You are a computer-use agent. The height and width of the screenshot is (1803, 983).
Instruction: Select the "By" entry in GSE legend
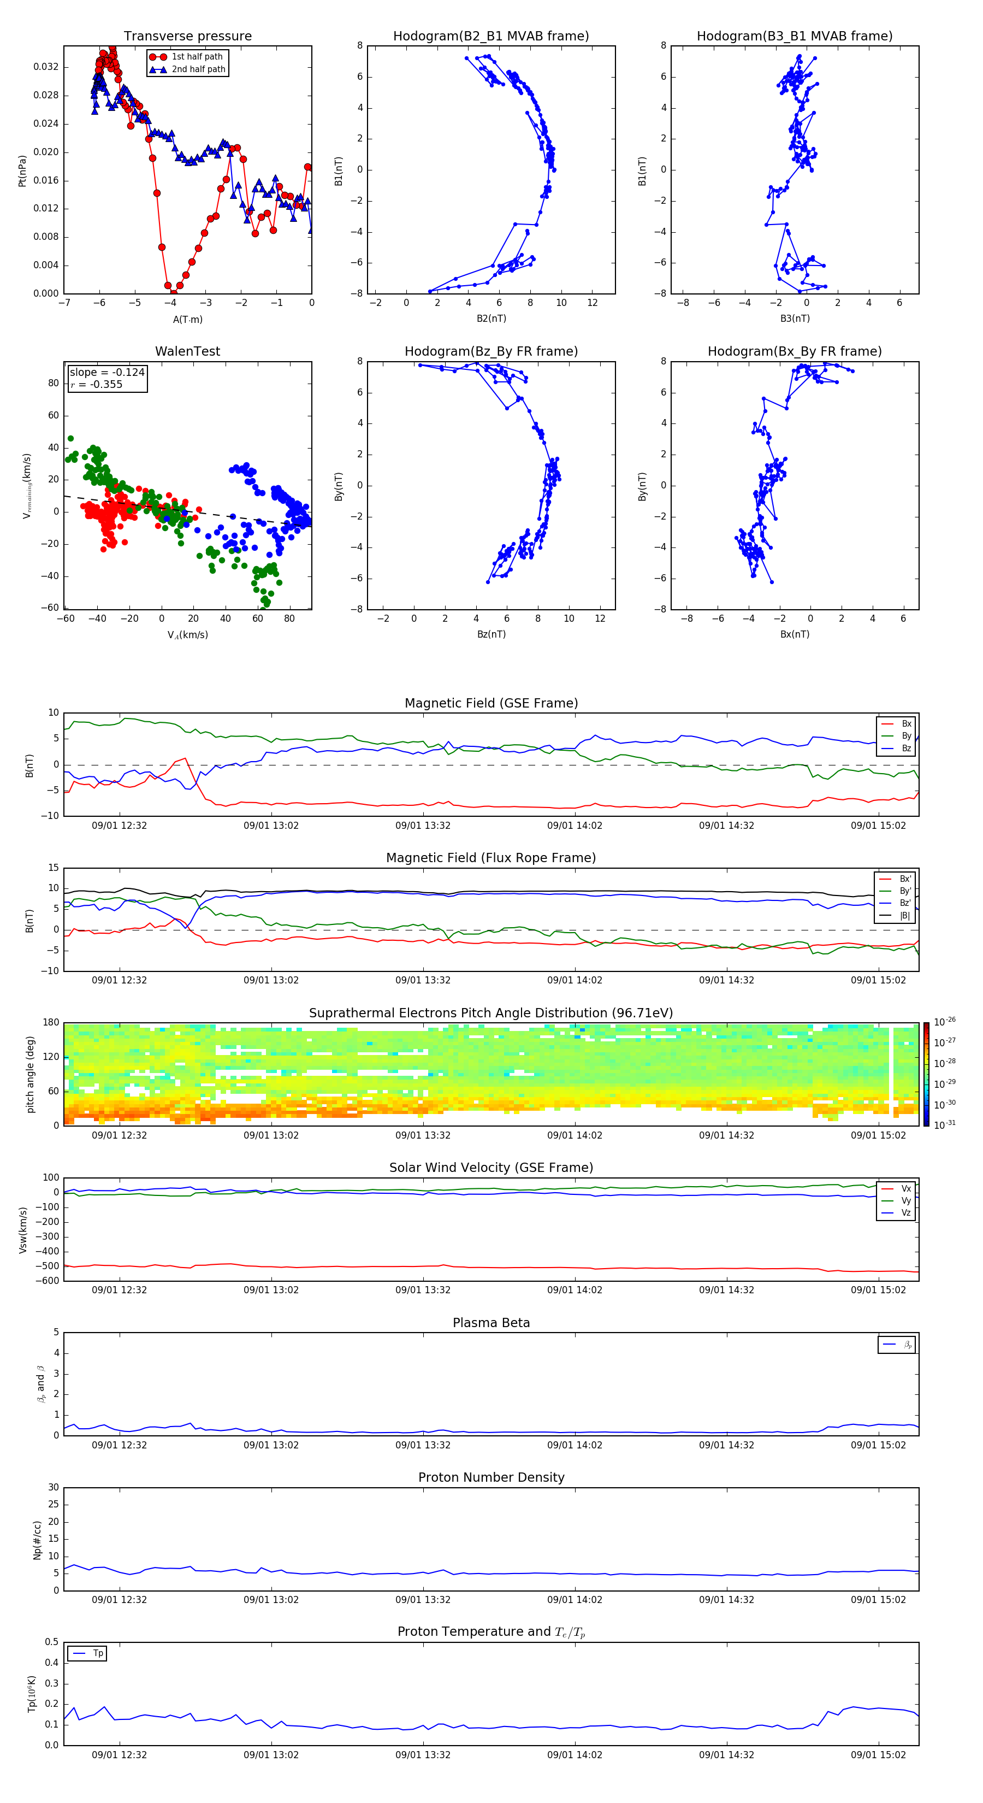coord(897,736)
